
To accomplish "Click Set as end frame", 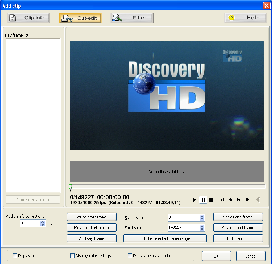I will pos(238,217).
